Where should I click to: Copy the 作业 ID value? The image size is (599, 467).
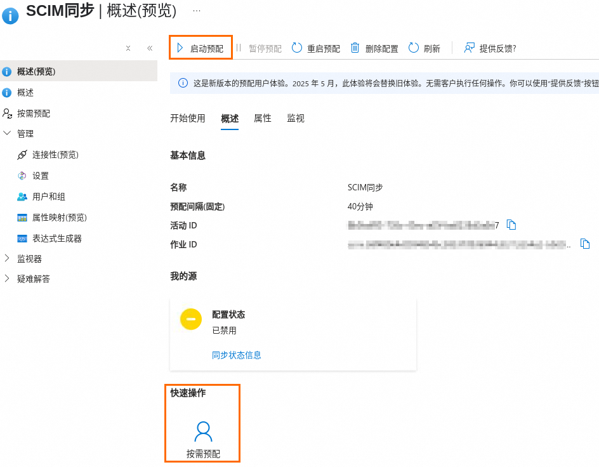[x=585, y=244]
